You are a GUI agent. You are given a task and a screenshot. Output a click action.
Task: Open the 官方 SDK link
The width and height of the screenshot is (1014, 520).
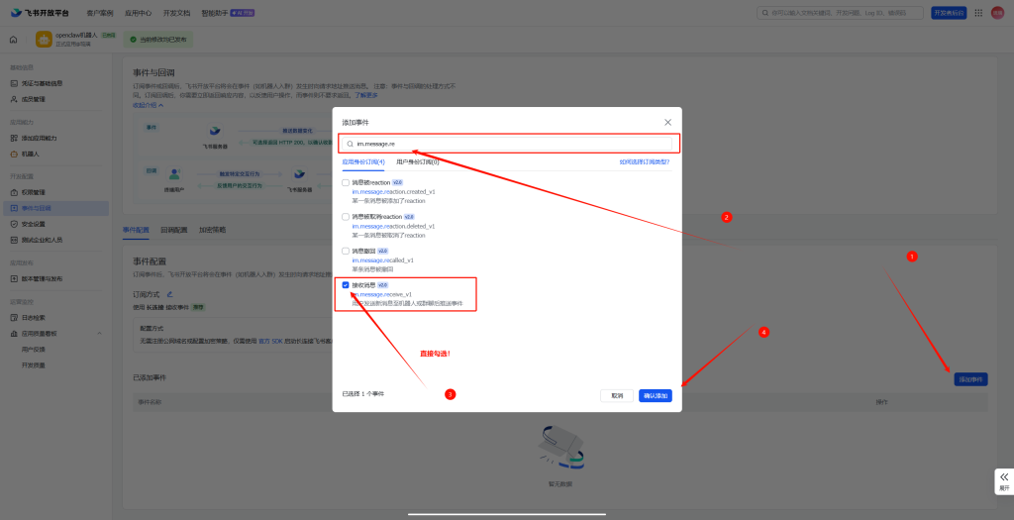[271, 340]
